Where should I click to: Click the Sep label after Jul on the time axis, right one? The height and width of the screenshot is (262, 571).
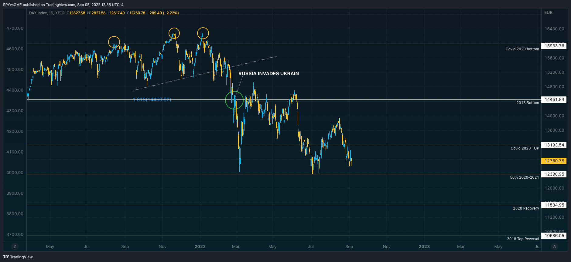[x=349, y=247]
